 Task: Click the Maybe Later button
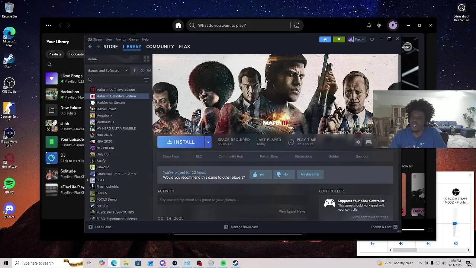[x=310, y=175]
